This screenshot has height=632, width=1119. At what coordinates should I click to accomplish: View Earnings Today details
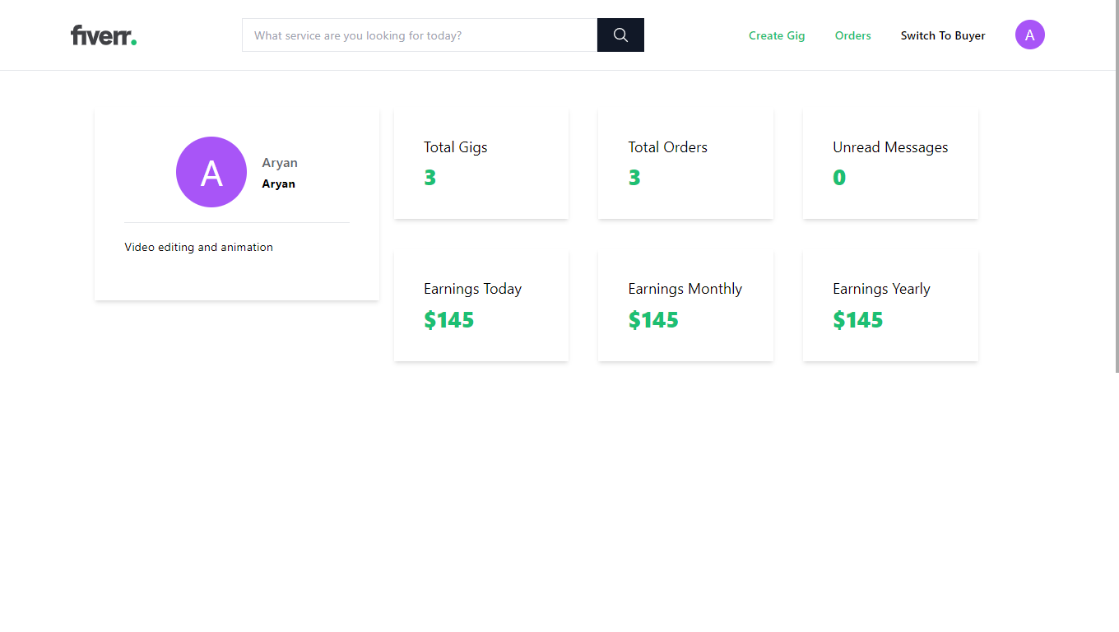pos(481,304)
